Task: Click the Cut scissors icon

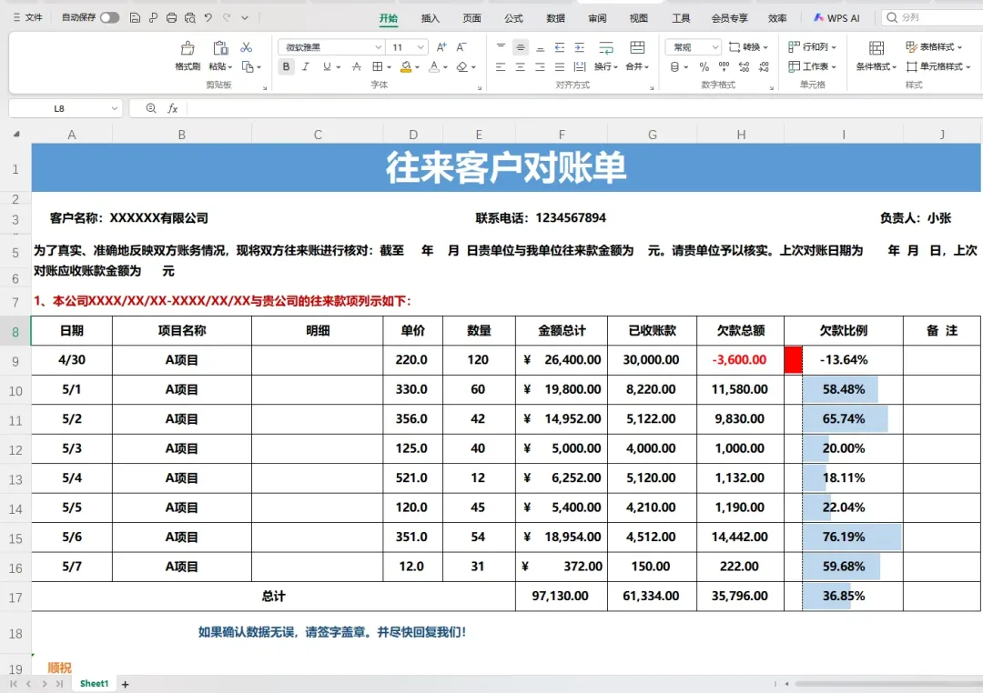Action: [247, 47]
